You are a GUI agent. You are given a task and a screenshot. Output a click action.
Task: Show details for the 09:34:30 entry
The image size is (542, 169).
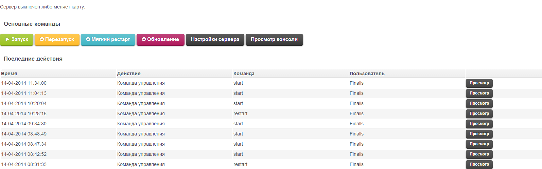point(479,124)
